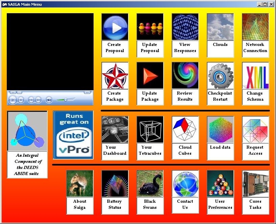
Task: Open View Responses binary heart icon
Action: (x=185, y=27)
